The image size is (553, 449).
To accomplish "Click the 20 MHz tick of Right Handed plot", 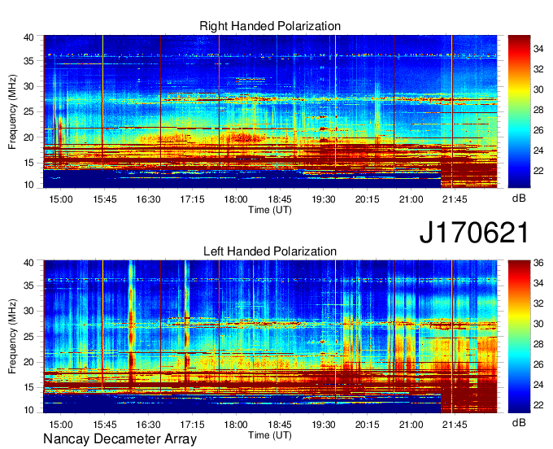I will [29, 137].
